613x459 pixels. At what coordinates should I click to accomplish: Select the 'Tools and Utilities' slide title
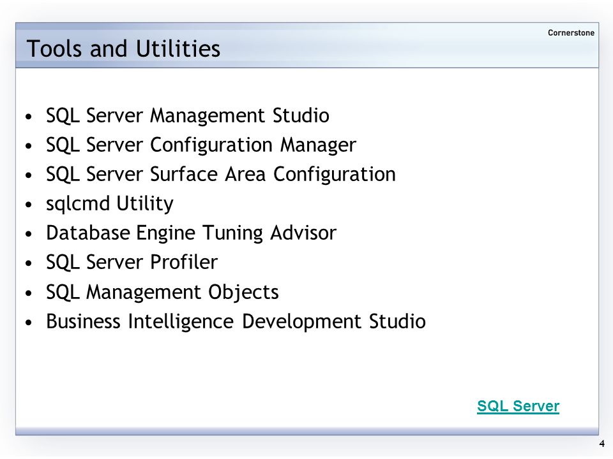click(x=123, y=49)
